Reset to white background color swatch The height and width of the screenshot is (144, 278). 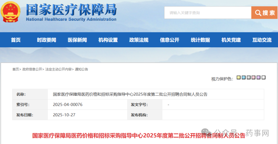pyautogui.click(x=263, y=77)
